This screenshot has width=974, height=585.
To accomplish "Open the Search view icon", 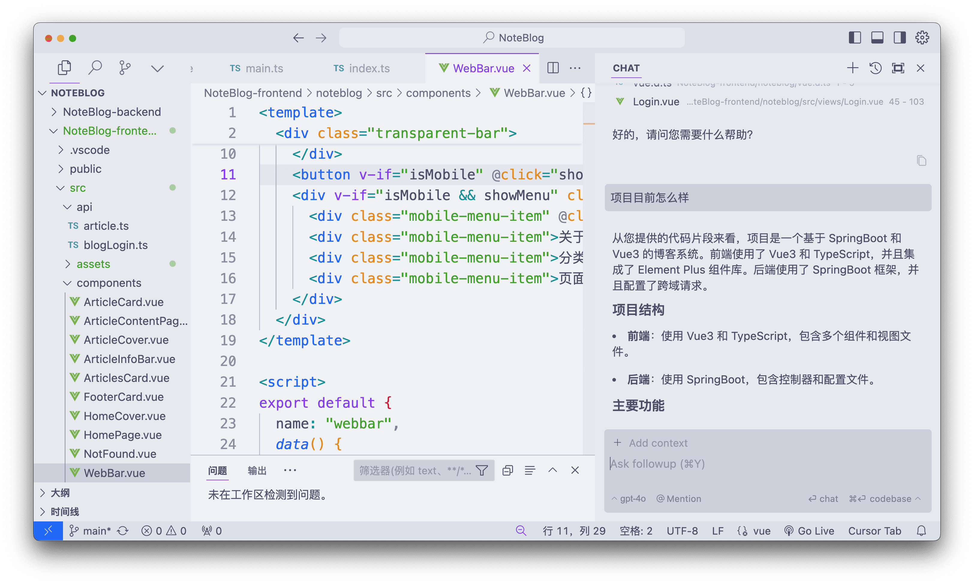I will (95, 68).
